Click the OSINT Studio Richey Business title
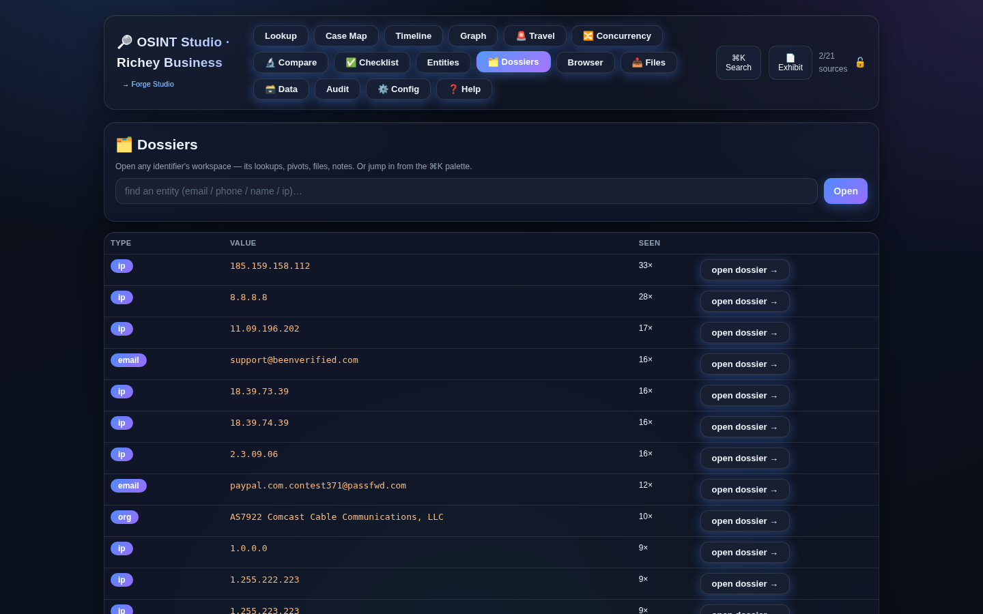The width and height of the screenshot is (983, 614). [173, 53]
